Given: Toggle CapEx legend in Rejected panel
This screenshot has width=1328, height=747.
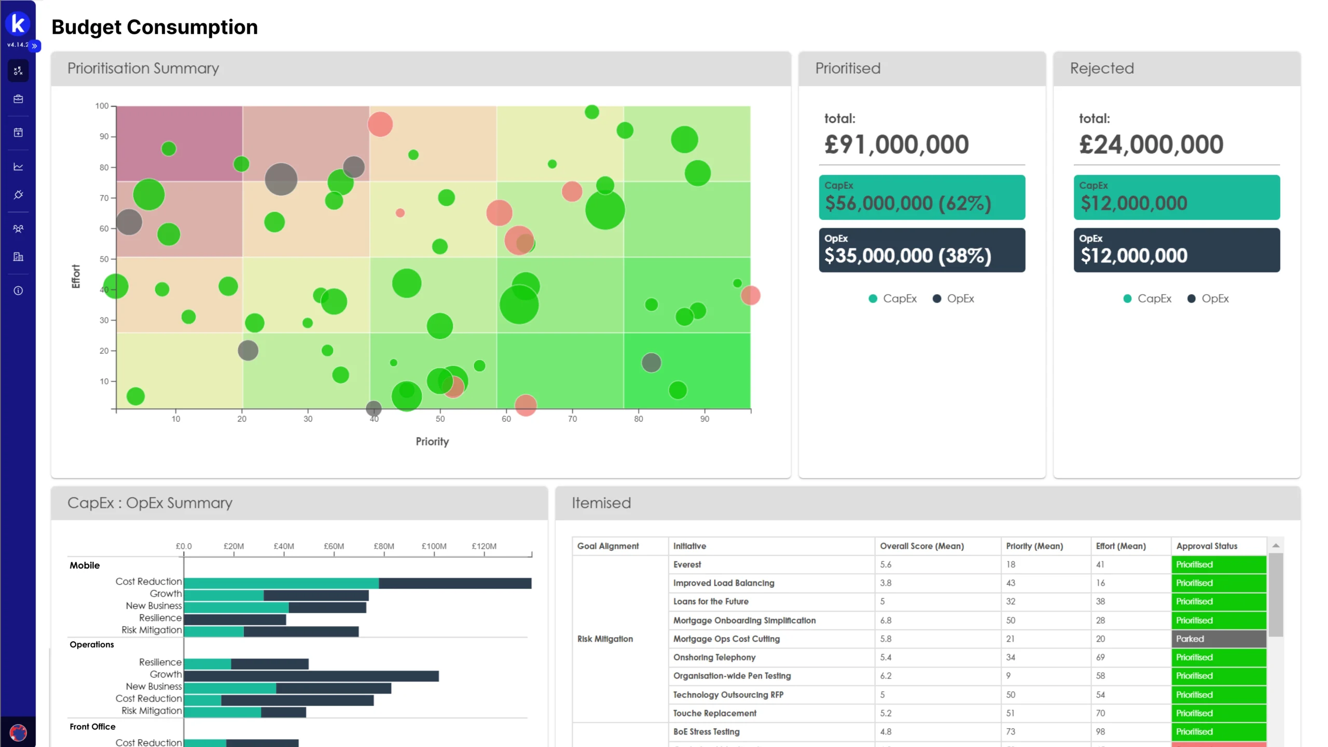Looking at the screenshot, I should pos(1147,299).
